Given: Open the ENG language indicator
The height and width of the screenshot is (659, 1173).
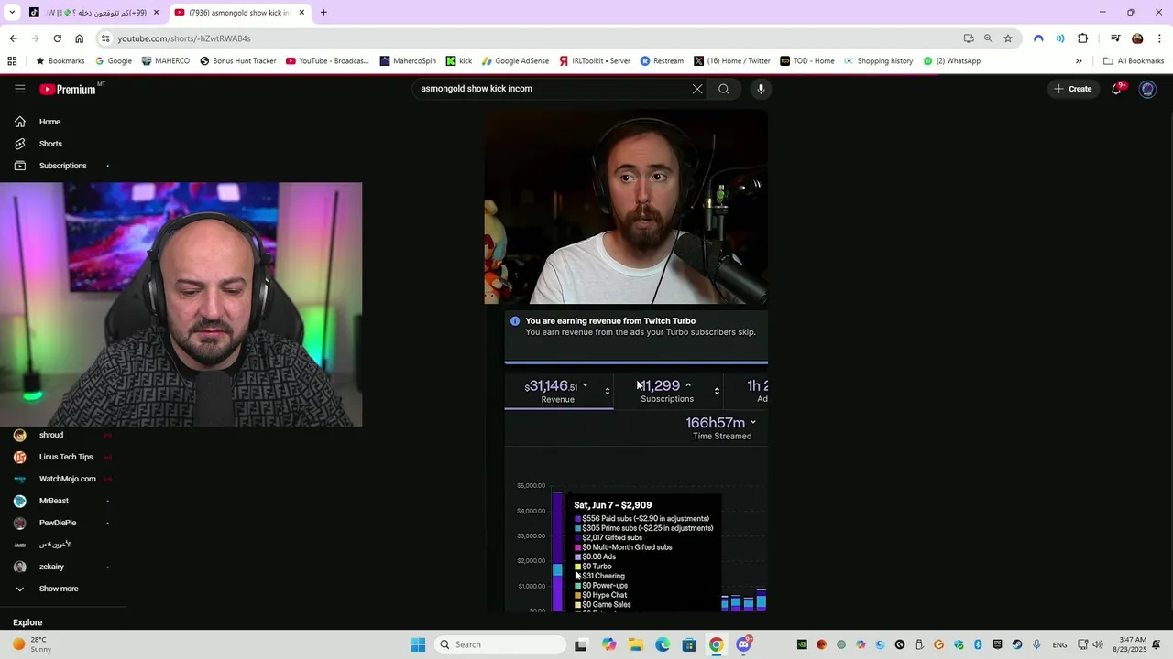Looking at the screenshot, I should tap(1059, 645).
